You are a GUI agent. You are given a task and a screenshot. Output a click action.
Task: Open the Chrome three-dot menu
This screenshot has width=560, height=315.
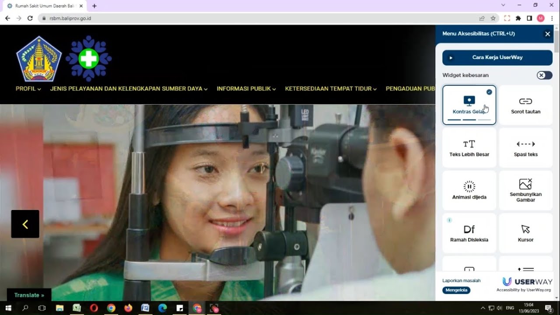[552, 18]
